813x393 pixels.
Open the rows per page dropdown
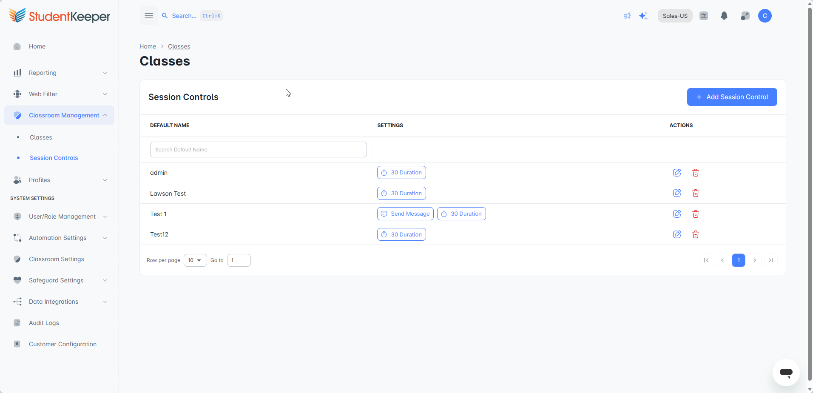point(195,260)
